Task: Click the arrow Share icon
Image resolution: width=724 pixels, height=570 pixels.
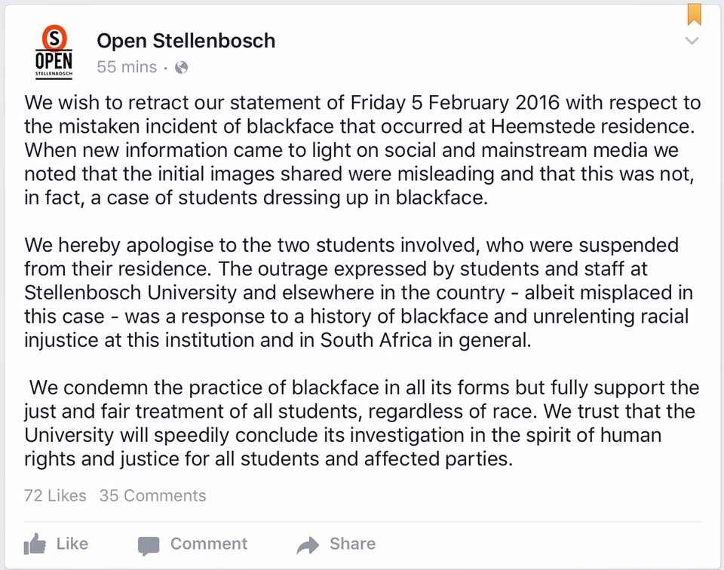Action: 308,545
